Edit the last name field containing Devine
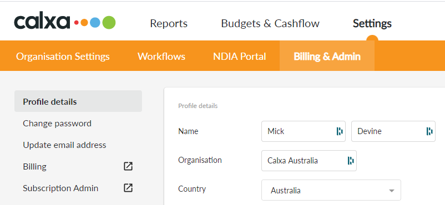The height and width of the screenshot is (205, 445). tap(393, 131)
